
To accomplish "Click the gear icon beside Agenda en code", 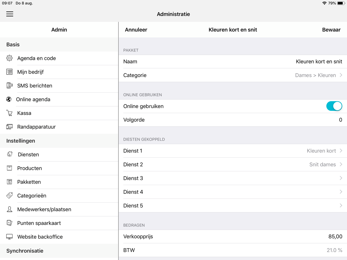I will point(9,58).
